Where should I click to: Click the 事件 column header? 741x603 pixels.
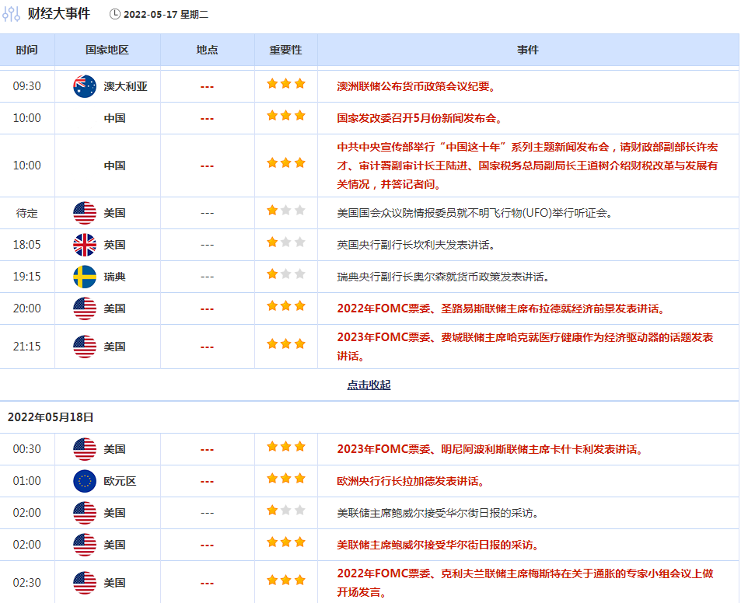point(528,50)
